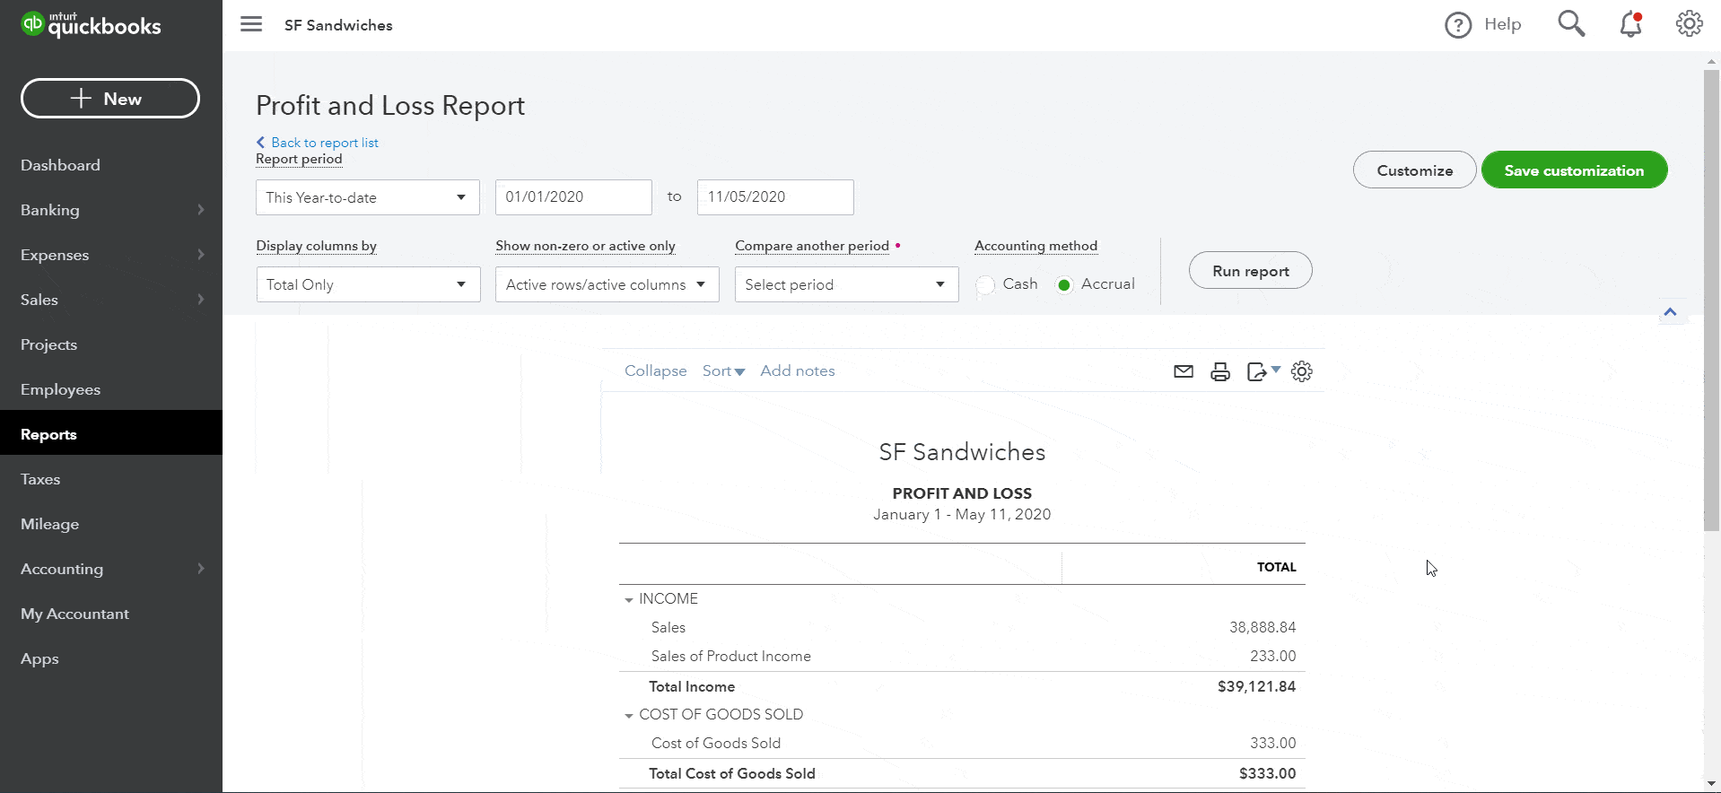
Task: Click the start date field 01/01/2020
Action: point(573,197)
